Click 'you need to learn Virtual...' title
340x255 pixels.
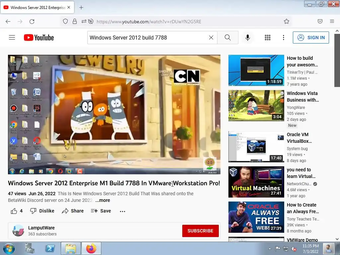point(301,173)
